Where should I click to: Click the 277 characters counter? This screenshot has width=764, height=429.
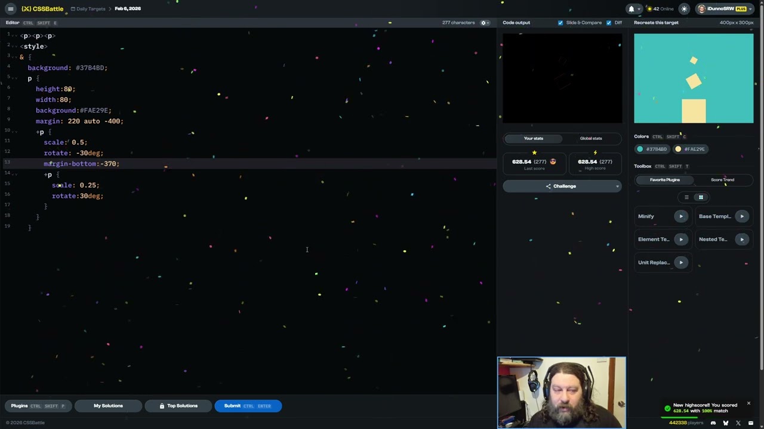click(x=458, y=23)
